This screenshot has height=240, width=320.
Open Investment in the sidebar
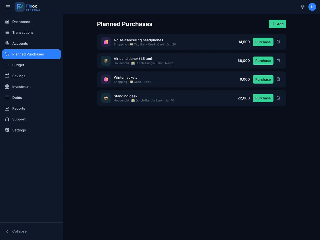click(31, 87)
